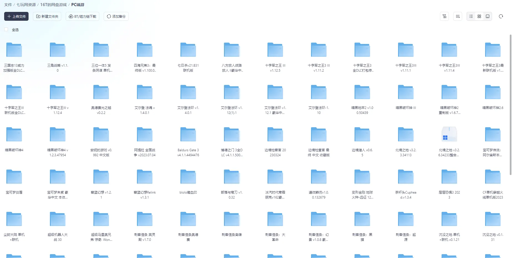Tick the 全选 select-all checkbox
The height and width of the screenshot is (258, 512).
click(6, 29)
